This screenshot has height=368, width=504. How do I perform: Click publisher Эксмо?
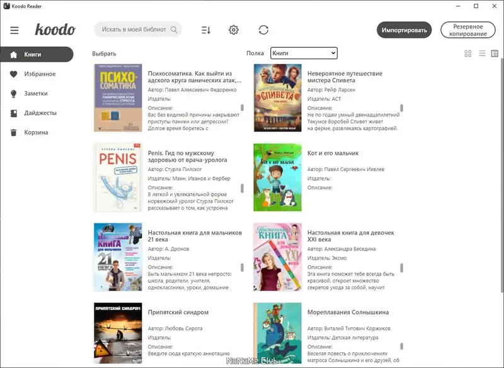point(339,258)
